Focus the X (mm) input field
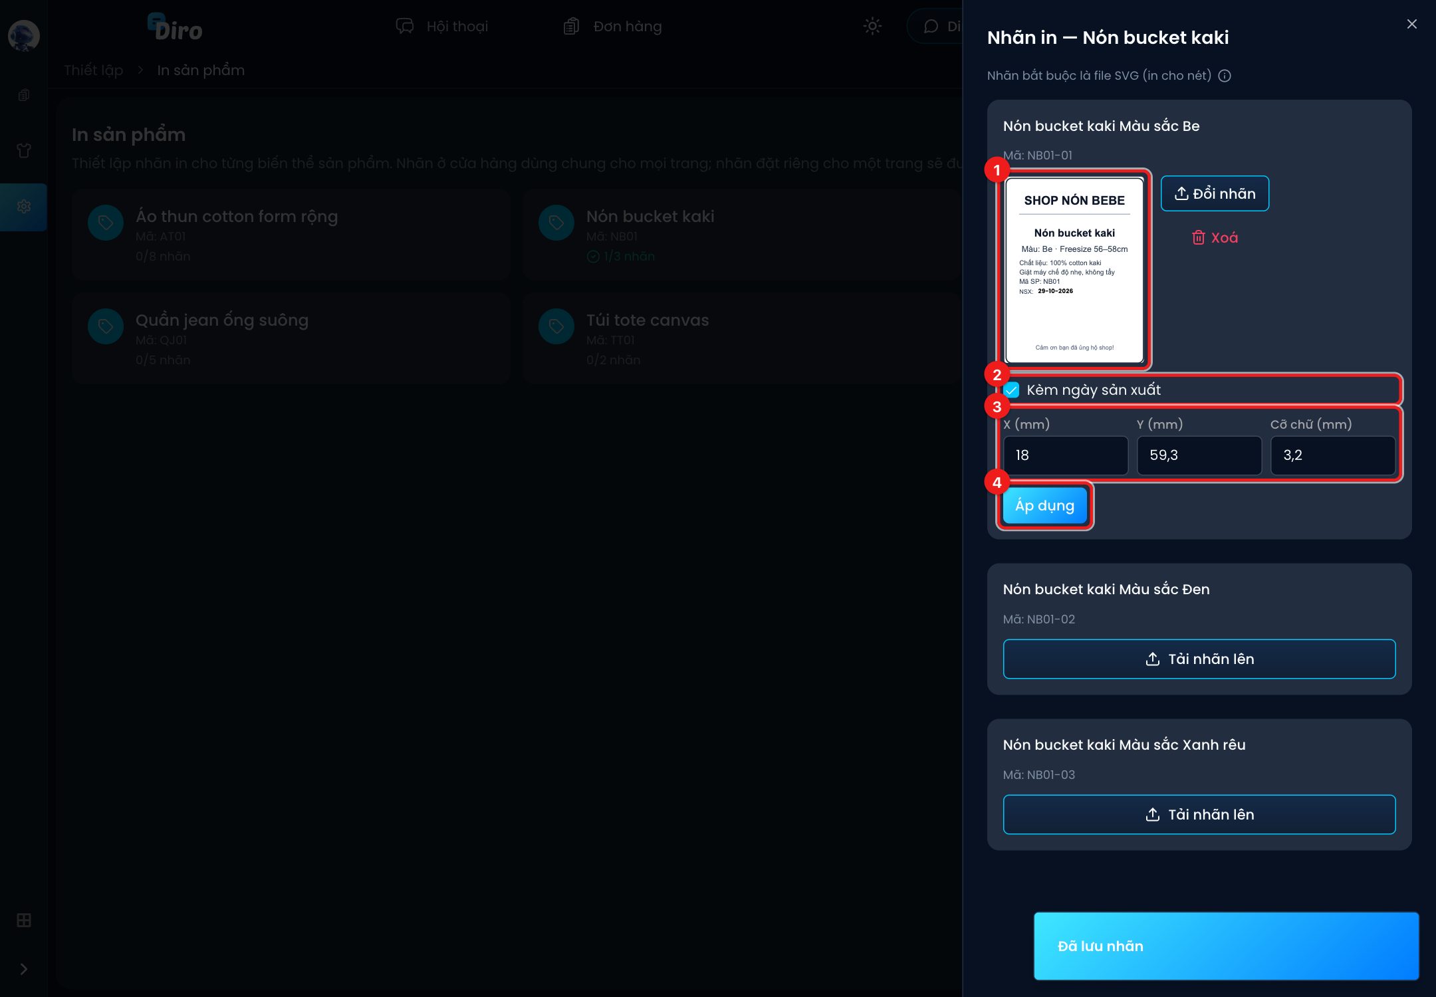 pyautogui.click(x=1066, y=455)
